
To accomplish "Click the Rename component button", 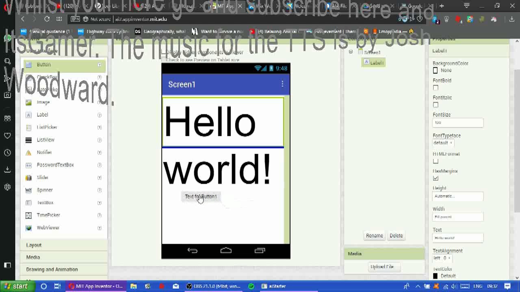I will click(x=374, y=236).
